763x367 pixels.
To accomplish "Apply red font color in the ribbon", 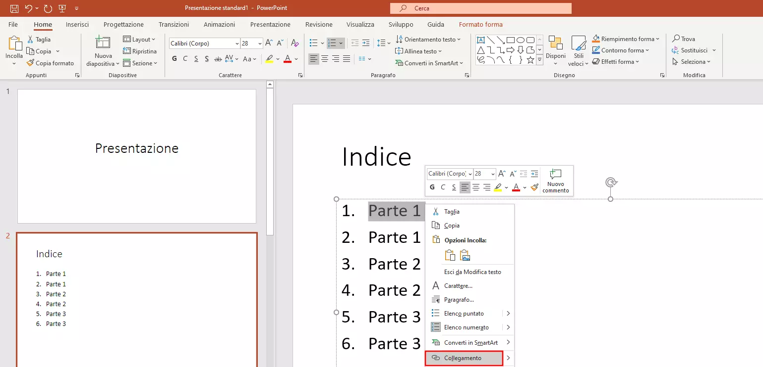I will pos(288,59).
